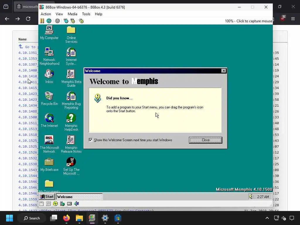Select The Microsoft Network icon
Screen dimensions: 300x225
pyautogui.click(x=49, y=144)
